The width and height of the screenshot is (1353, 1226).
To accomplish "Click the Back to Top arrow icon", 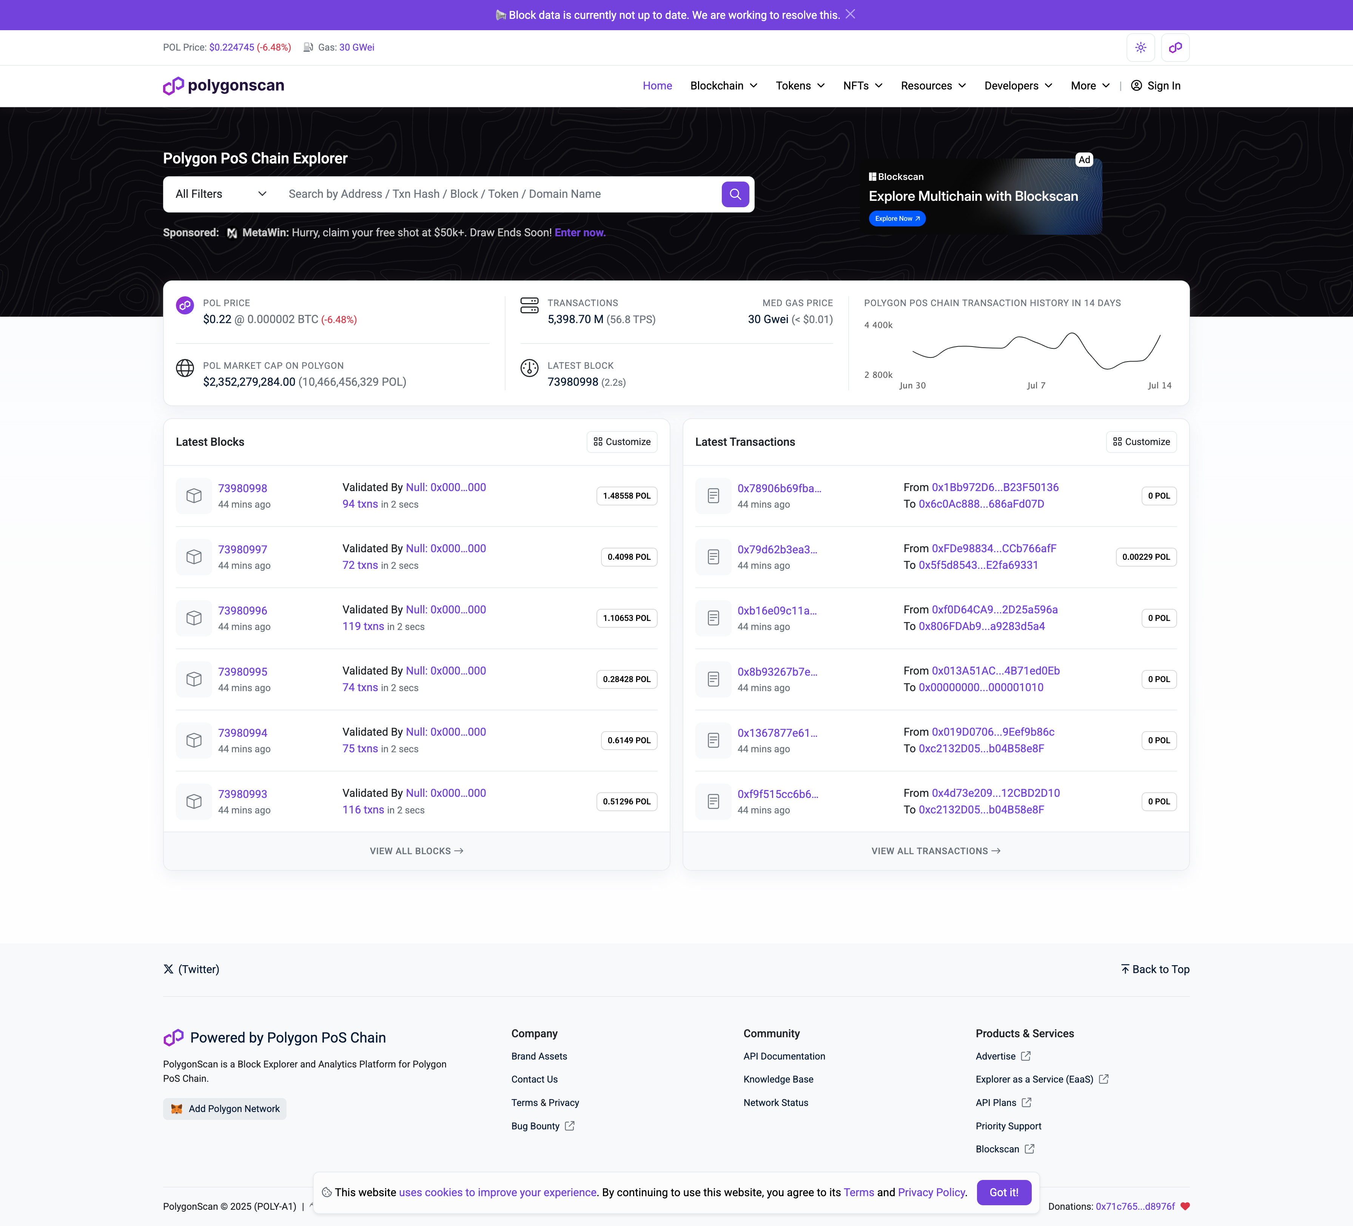I will pyautogui.click(x=1125, y=969).
